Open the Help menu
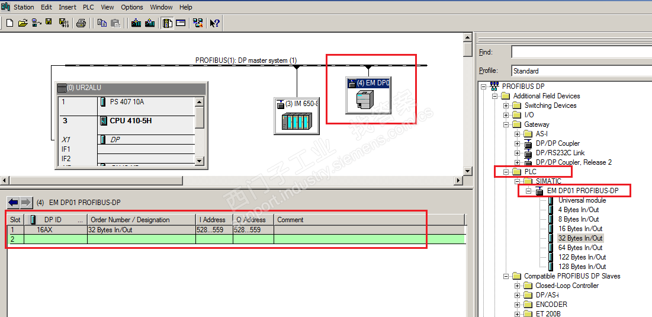This screenshot has height=317, width=652. (186, 7)
